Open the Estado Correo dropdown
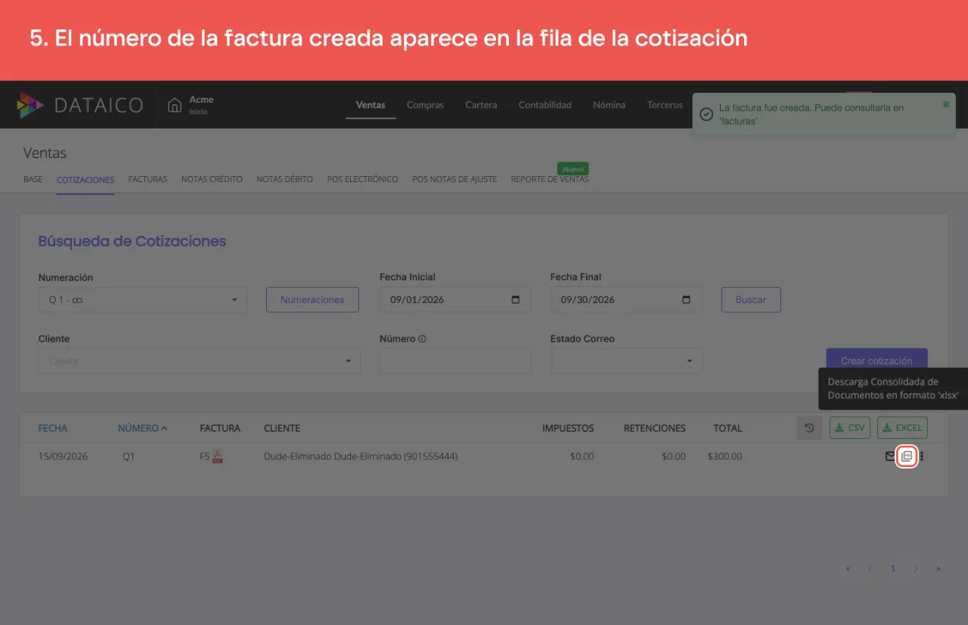The image size is (968, 625). tap(626, 360)
